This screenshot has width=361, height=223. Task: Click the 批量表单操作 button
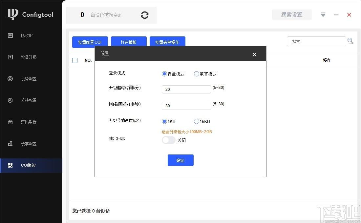click(167, 42)
